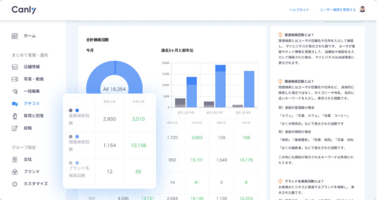
Task: Open the ヘルプガイド link
Action: coord(299,10)
